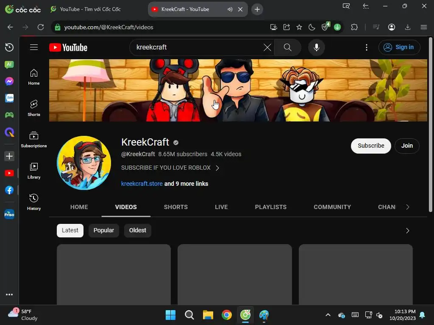Viewport: 434px width, 325px height.
Task: Show the 9 more links
Action: 186,184
